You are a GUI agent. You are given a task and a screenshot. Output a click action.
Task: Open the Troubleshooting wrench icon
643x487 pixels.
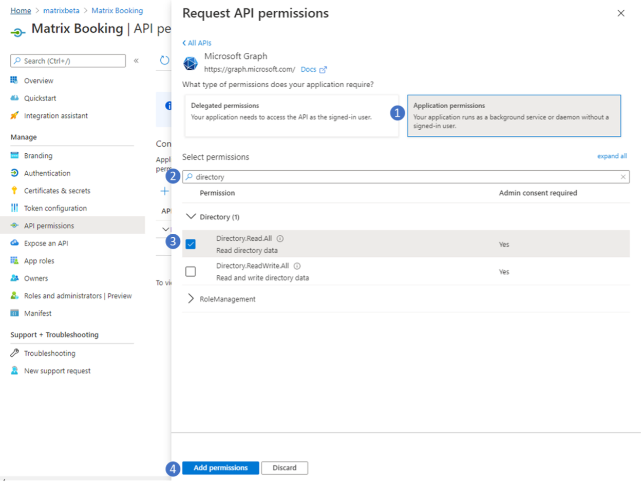pyautogui.click(x=14, y=353)
